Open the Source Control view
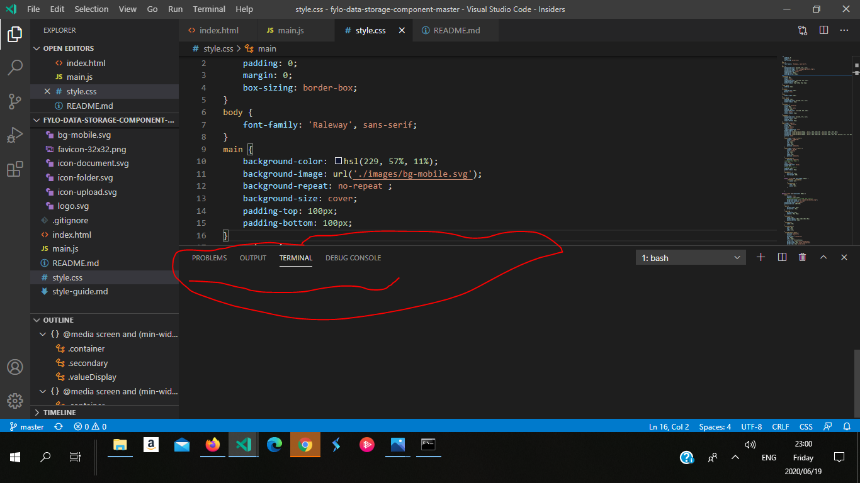This screenshot has height=483, width=860. click(x=15, y=101)
